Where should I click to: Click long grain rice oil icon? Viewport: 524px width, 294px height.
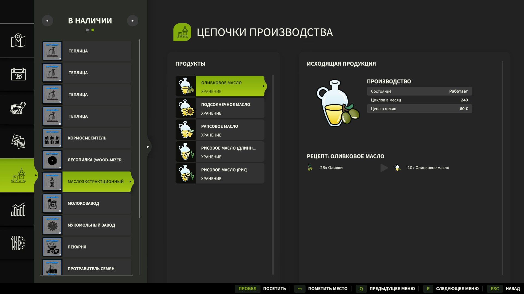click(x=186, y=151)
